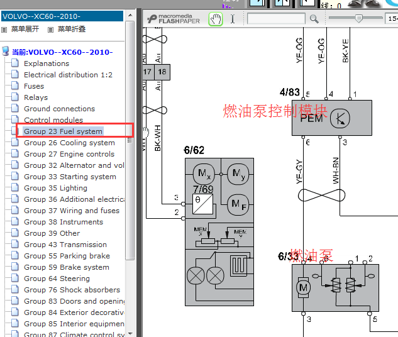Click the sidebar scrollbar down arrow

pos(130,333)
